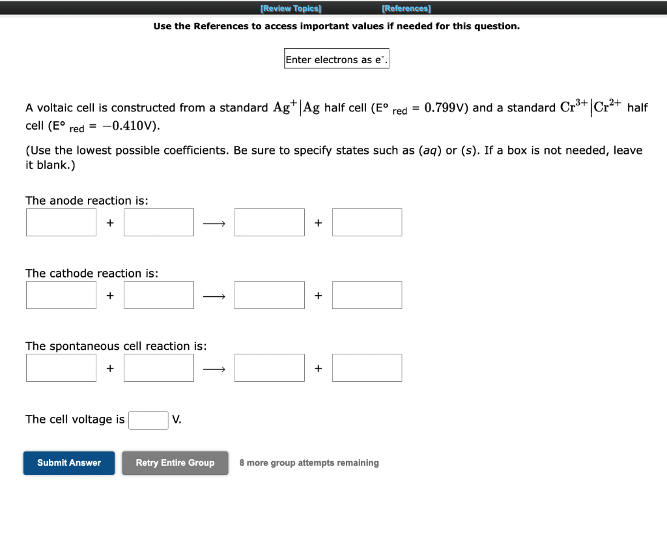Open the Review Topics link
This screenshot has width=667, height=538.
coord(291,8)
